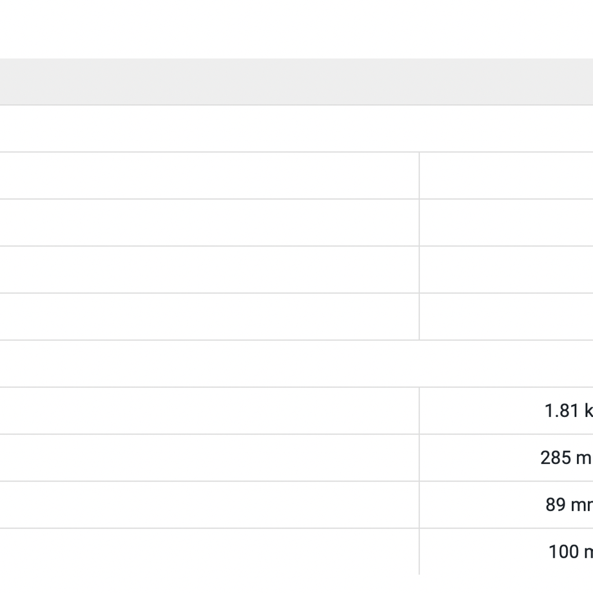Image resolution: width=593 pixels, height=593 pixels.
Task: Click the 89 mm value cell
Action: (x=507, y=505)
